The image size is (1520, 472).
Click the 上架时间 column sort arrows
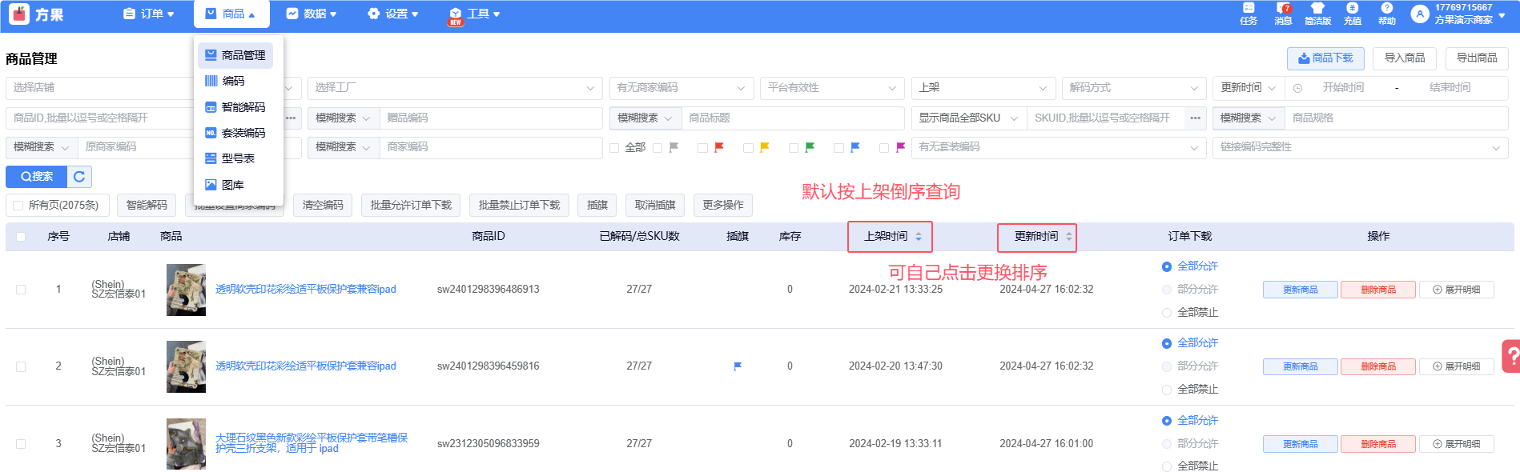click(x=919, y=237)
